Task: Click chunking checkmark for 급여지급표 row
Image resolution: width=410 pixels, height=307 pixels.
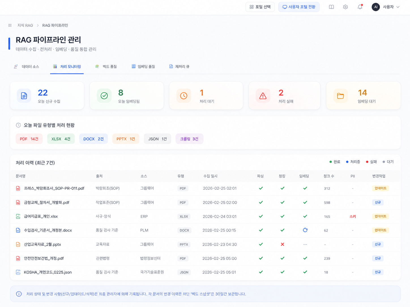Action: [282, 216]
